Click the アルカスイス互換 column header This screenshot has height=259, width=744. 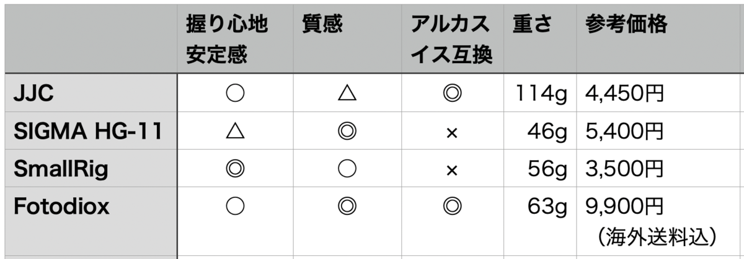[451, 41]
